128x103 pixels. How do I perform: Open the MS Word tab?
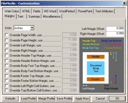[50, 11]
